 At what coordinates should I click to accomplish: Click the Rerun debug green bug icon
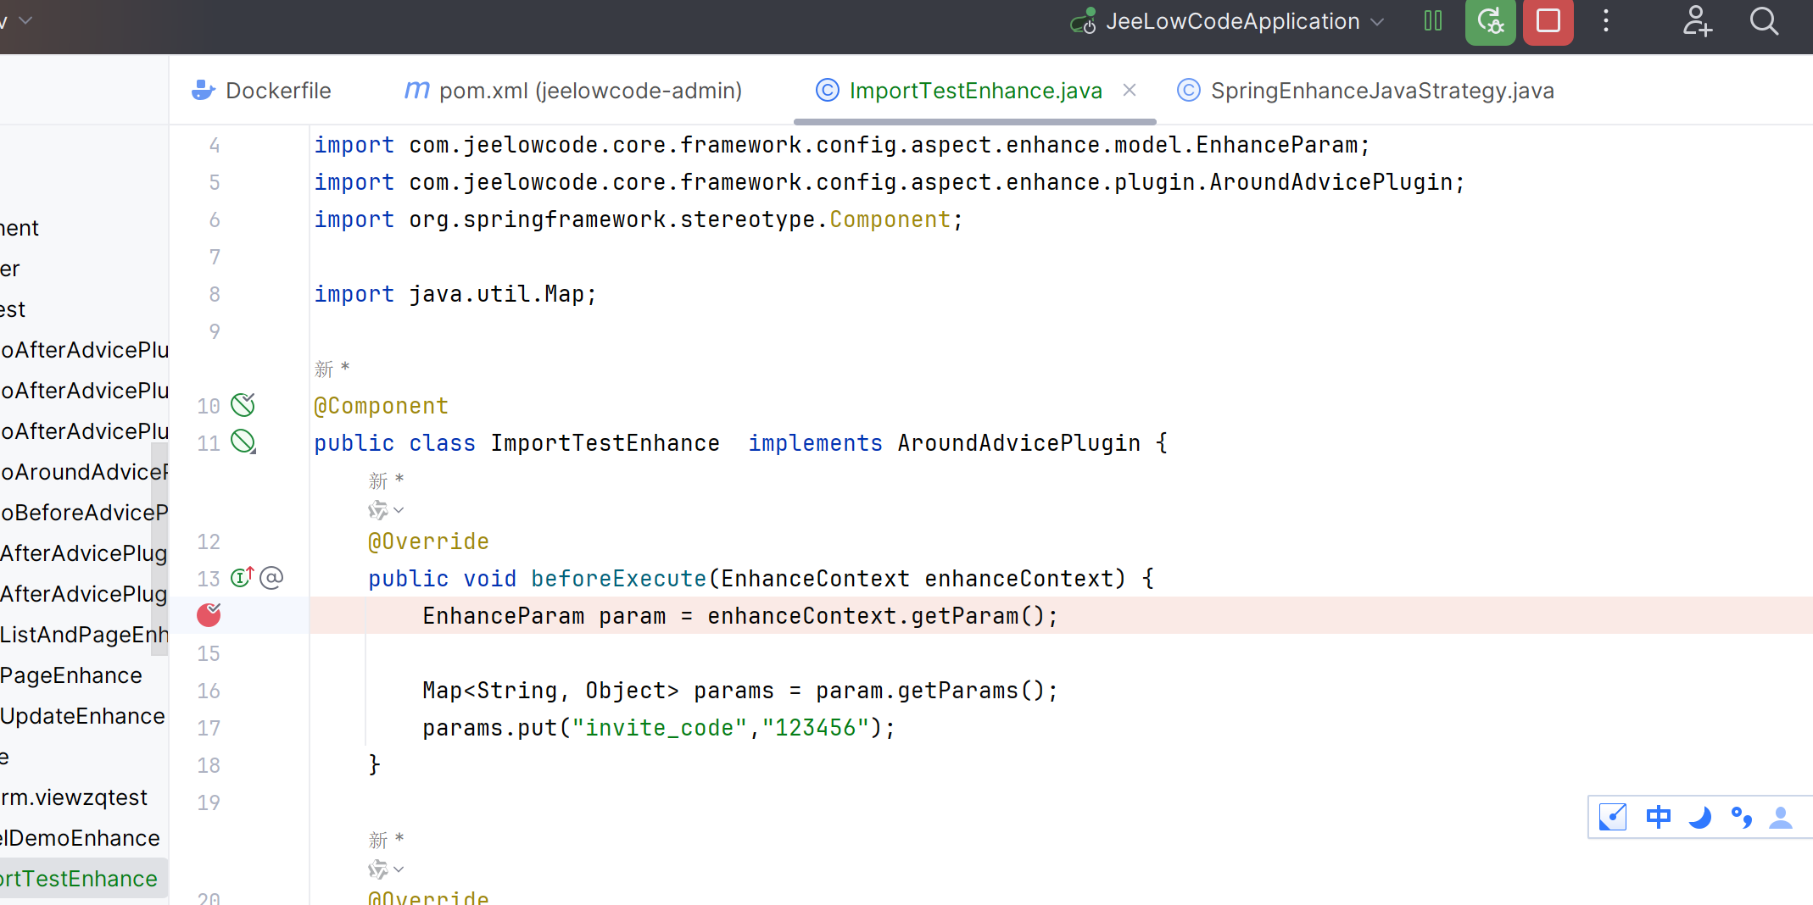[x=1490, y=21]
